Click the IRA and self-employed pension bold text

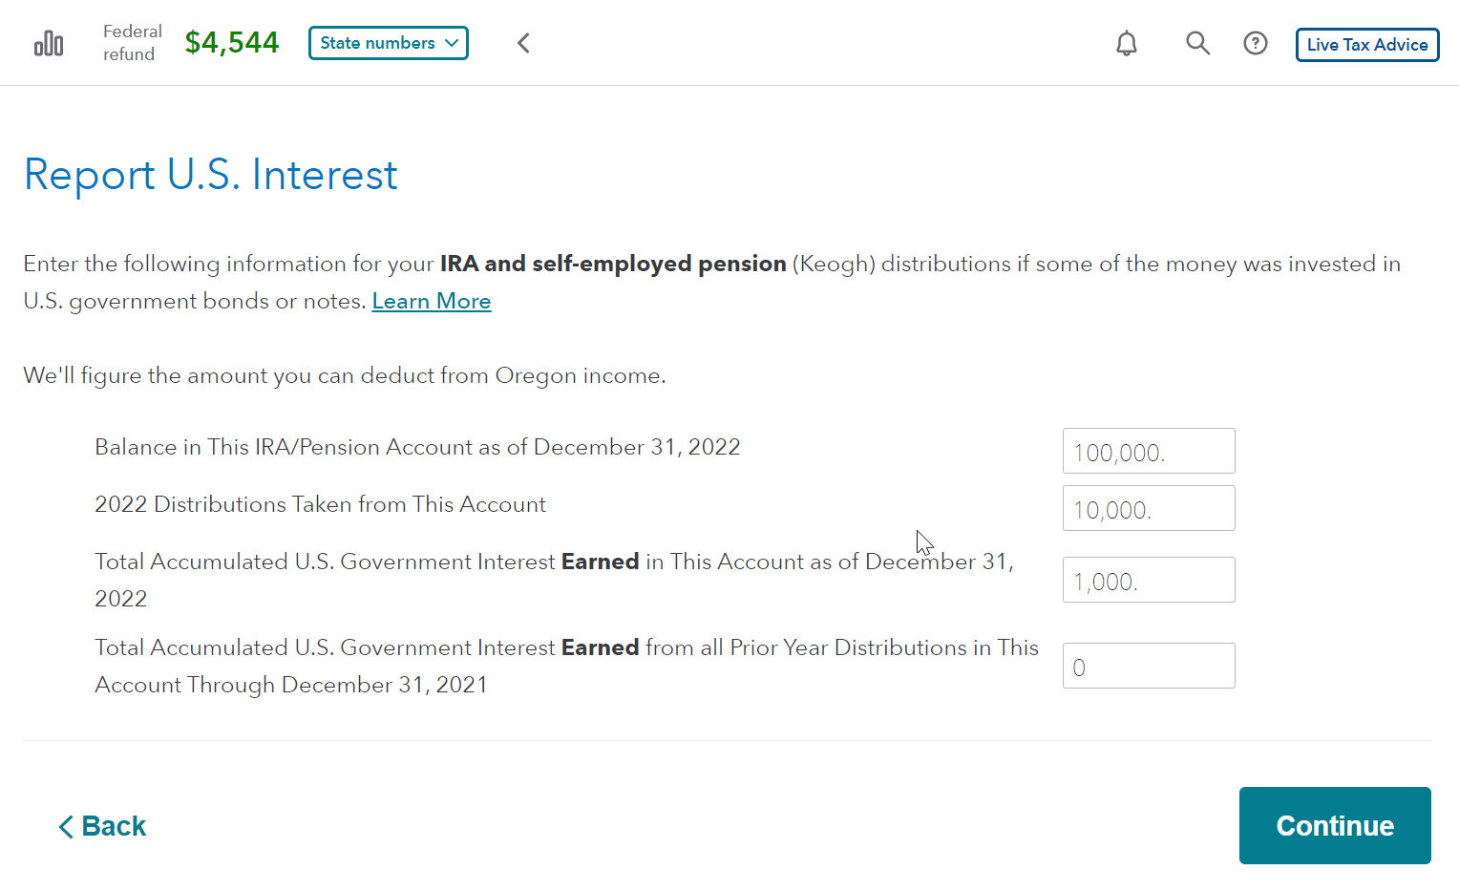click(x=612, y=264)
